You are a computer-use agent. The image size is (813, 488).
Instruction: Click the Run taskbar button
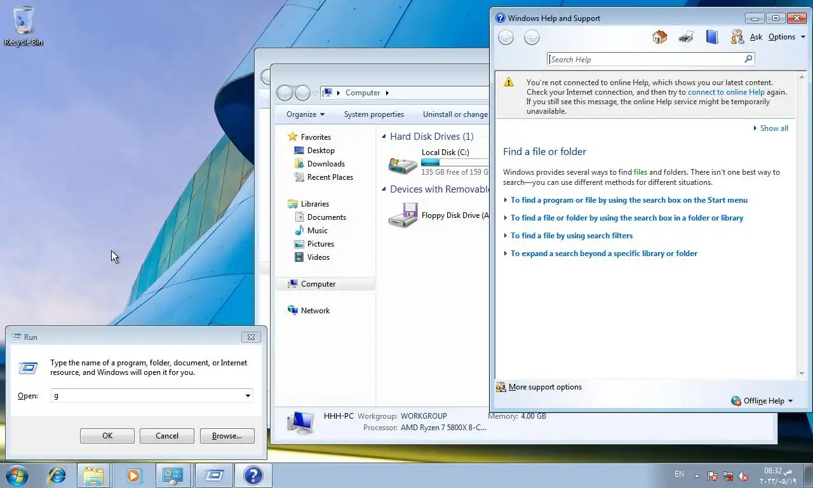(213, 475)
